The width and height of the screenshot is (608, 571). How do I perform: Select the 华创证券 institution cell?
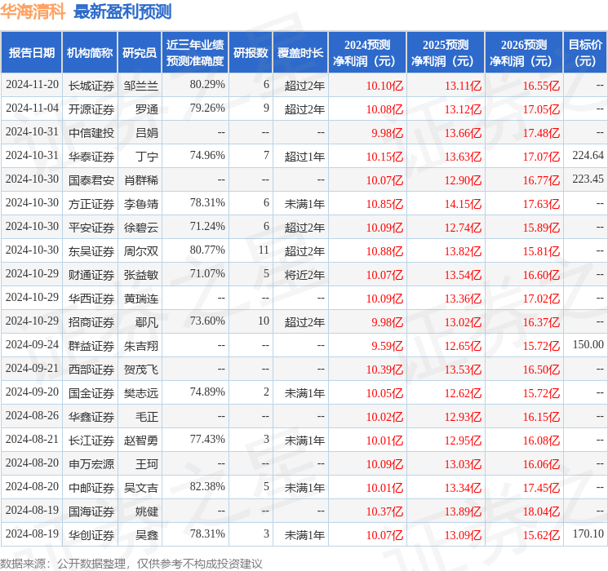91,535
